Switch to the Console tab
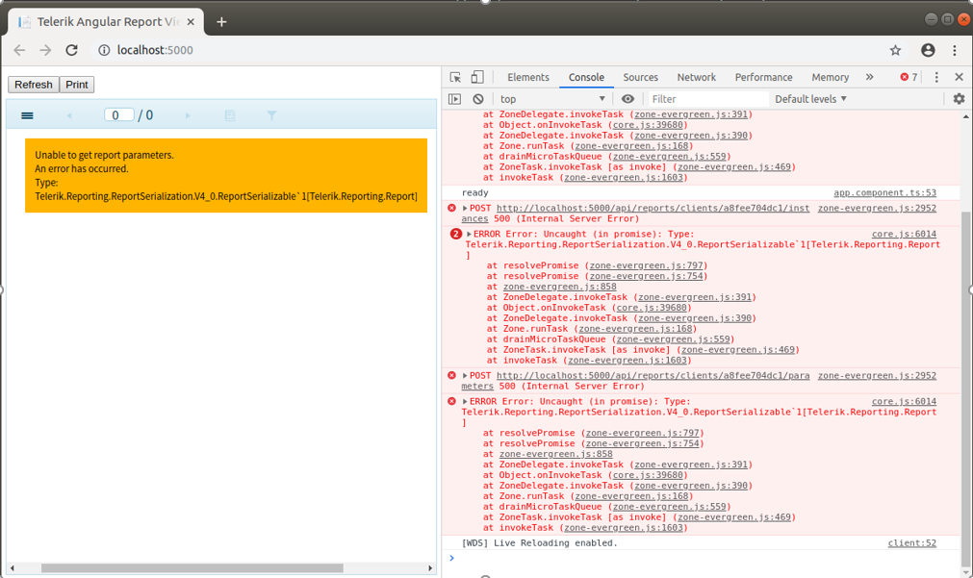 click(586, 77)
